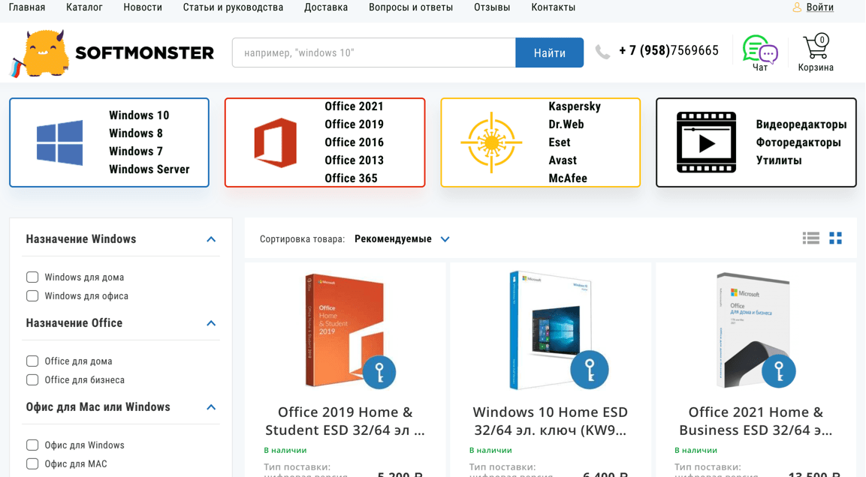The height and width of the screenshot is (477, 866).
Task: Open the Фоторедакторы category link
Action: pos(798,142)
